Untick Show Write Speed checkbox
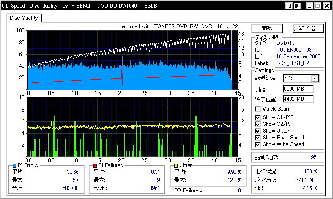This screenshot has width=333, height=199. pyautogui.click(x=258, y=144)
